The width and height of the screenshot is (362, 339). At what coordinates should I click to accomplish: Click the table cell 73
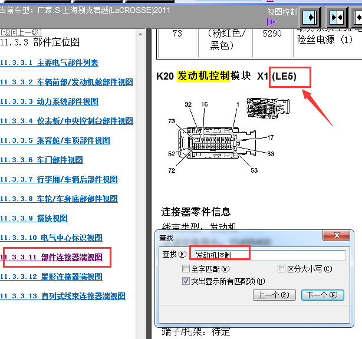tap(177, 34)
